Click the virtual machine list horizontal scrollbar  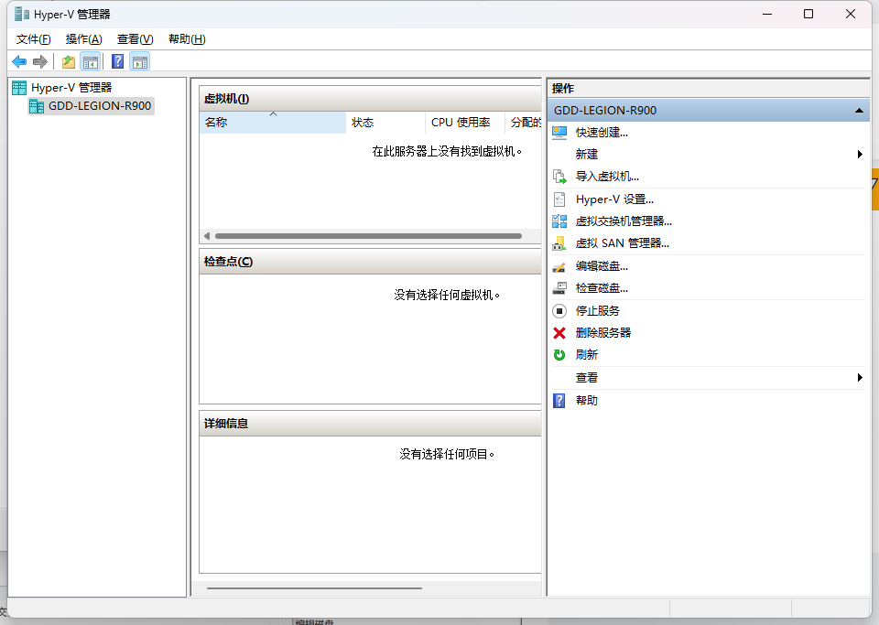(368, 236)
